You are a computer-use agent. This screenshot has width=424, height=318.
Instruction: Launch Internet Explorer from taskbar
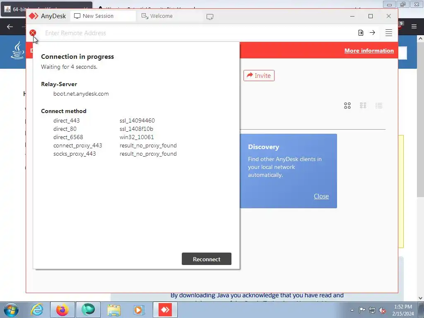[x=37, y=310]
